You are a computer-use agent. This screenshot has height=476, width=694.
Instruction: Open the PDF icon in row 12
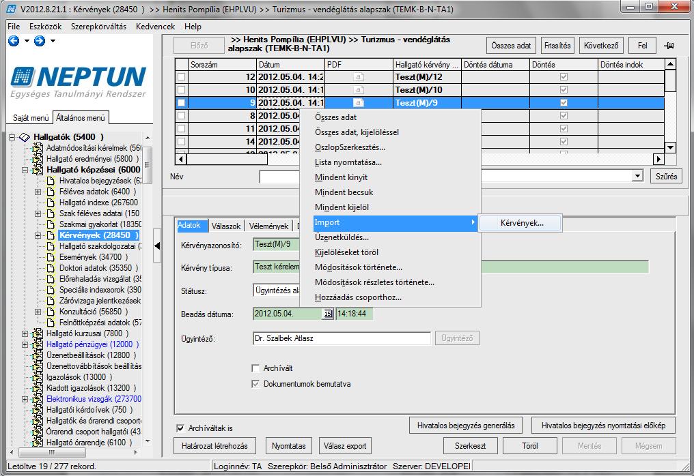(359, 77)
